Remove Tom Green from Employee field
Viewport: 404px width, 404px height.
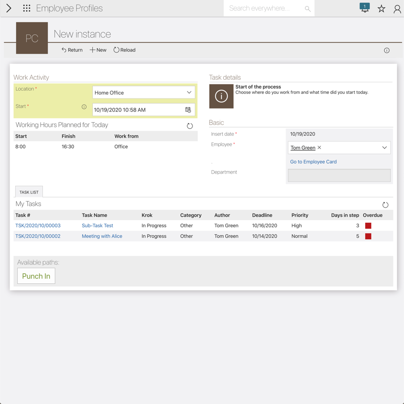point(320,148)
